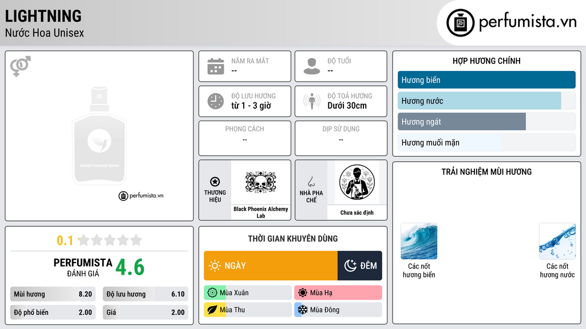Click the sun icon in Ngày bar
The width and height of the screenshot is (586, 329).
pyautogui.click(x=215, y=266)
